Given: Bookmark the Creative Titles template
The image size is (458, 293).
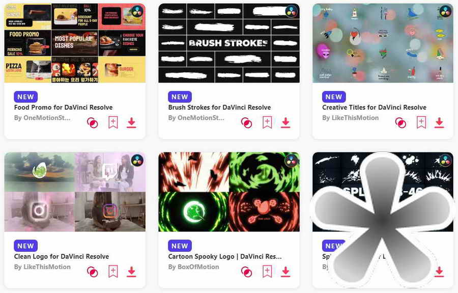Looking at the screenshot, I should click(421, 122).
